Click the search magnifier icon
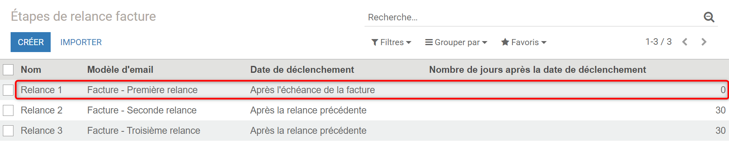This screenshot has width=729, height=157. pos(709,17)
